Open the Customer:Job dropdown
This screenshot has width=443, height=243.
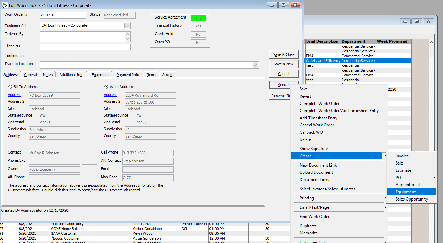(x=127, y=26)
